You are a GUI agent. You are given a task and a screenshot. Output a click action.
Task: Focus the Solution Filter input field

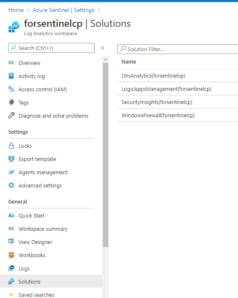coord(177,49)
